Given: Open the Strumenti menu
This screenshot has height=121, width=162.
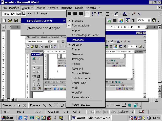Looking at the screenshot, I should 66,8.
